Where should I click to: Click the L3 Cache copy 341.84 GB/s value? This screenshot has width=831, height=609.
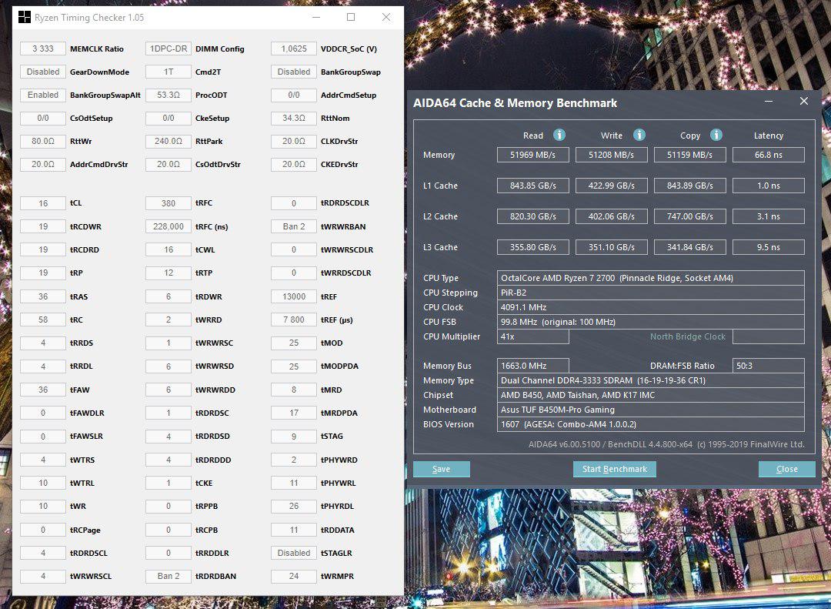point(689,247)
